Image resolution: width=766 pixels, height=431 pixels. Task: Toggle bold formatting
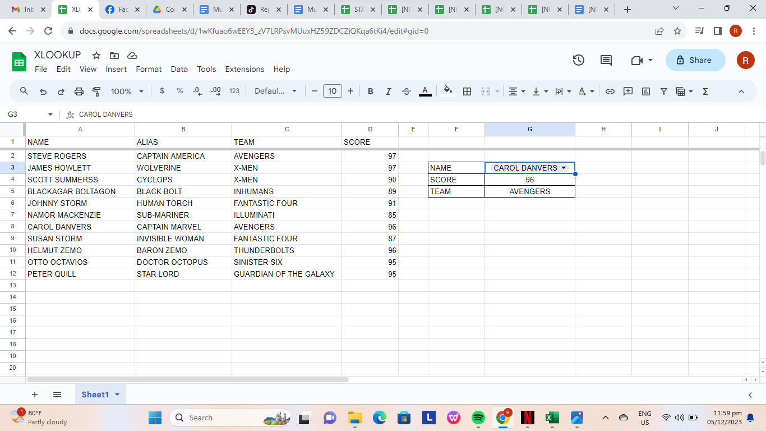(370, 91)
